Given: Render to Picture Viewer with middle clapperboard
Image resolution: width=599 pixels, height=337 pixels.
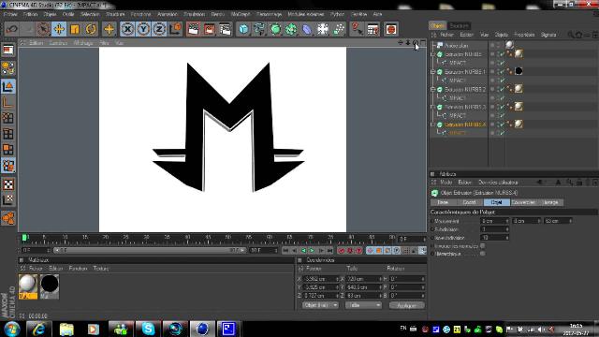Looking at the screenshot, I should pos(210,29).
